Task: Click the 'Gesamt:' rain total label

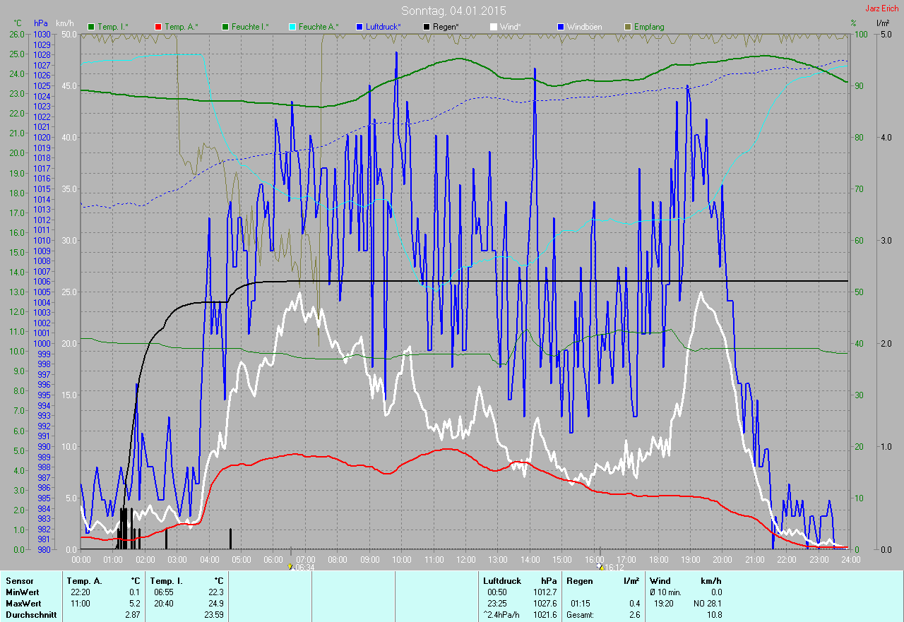Action: point(580,615)
